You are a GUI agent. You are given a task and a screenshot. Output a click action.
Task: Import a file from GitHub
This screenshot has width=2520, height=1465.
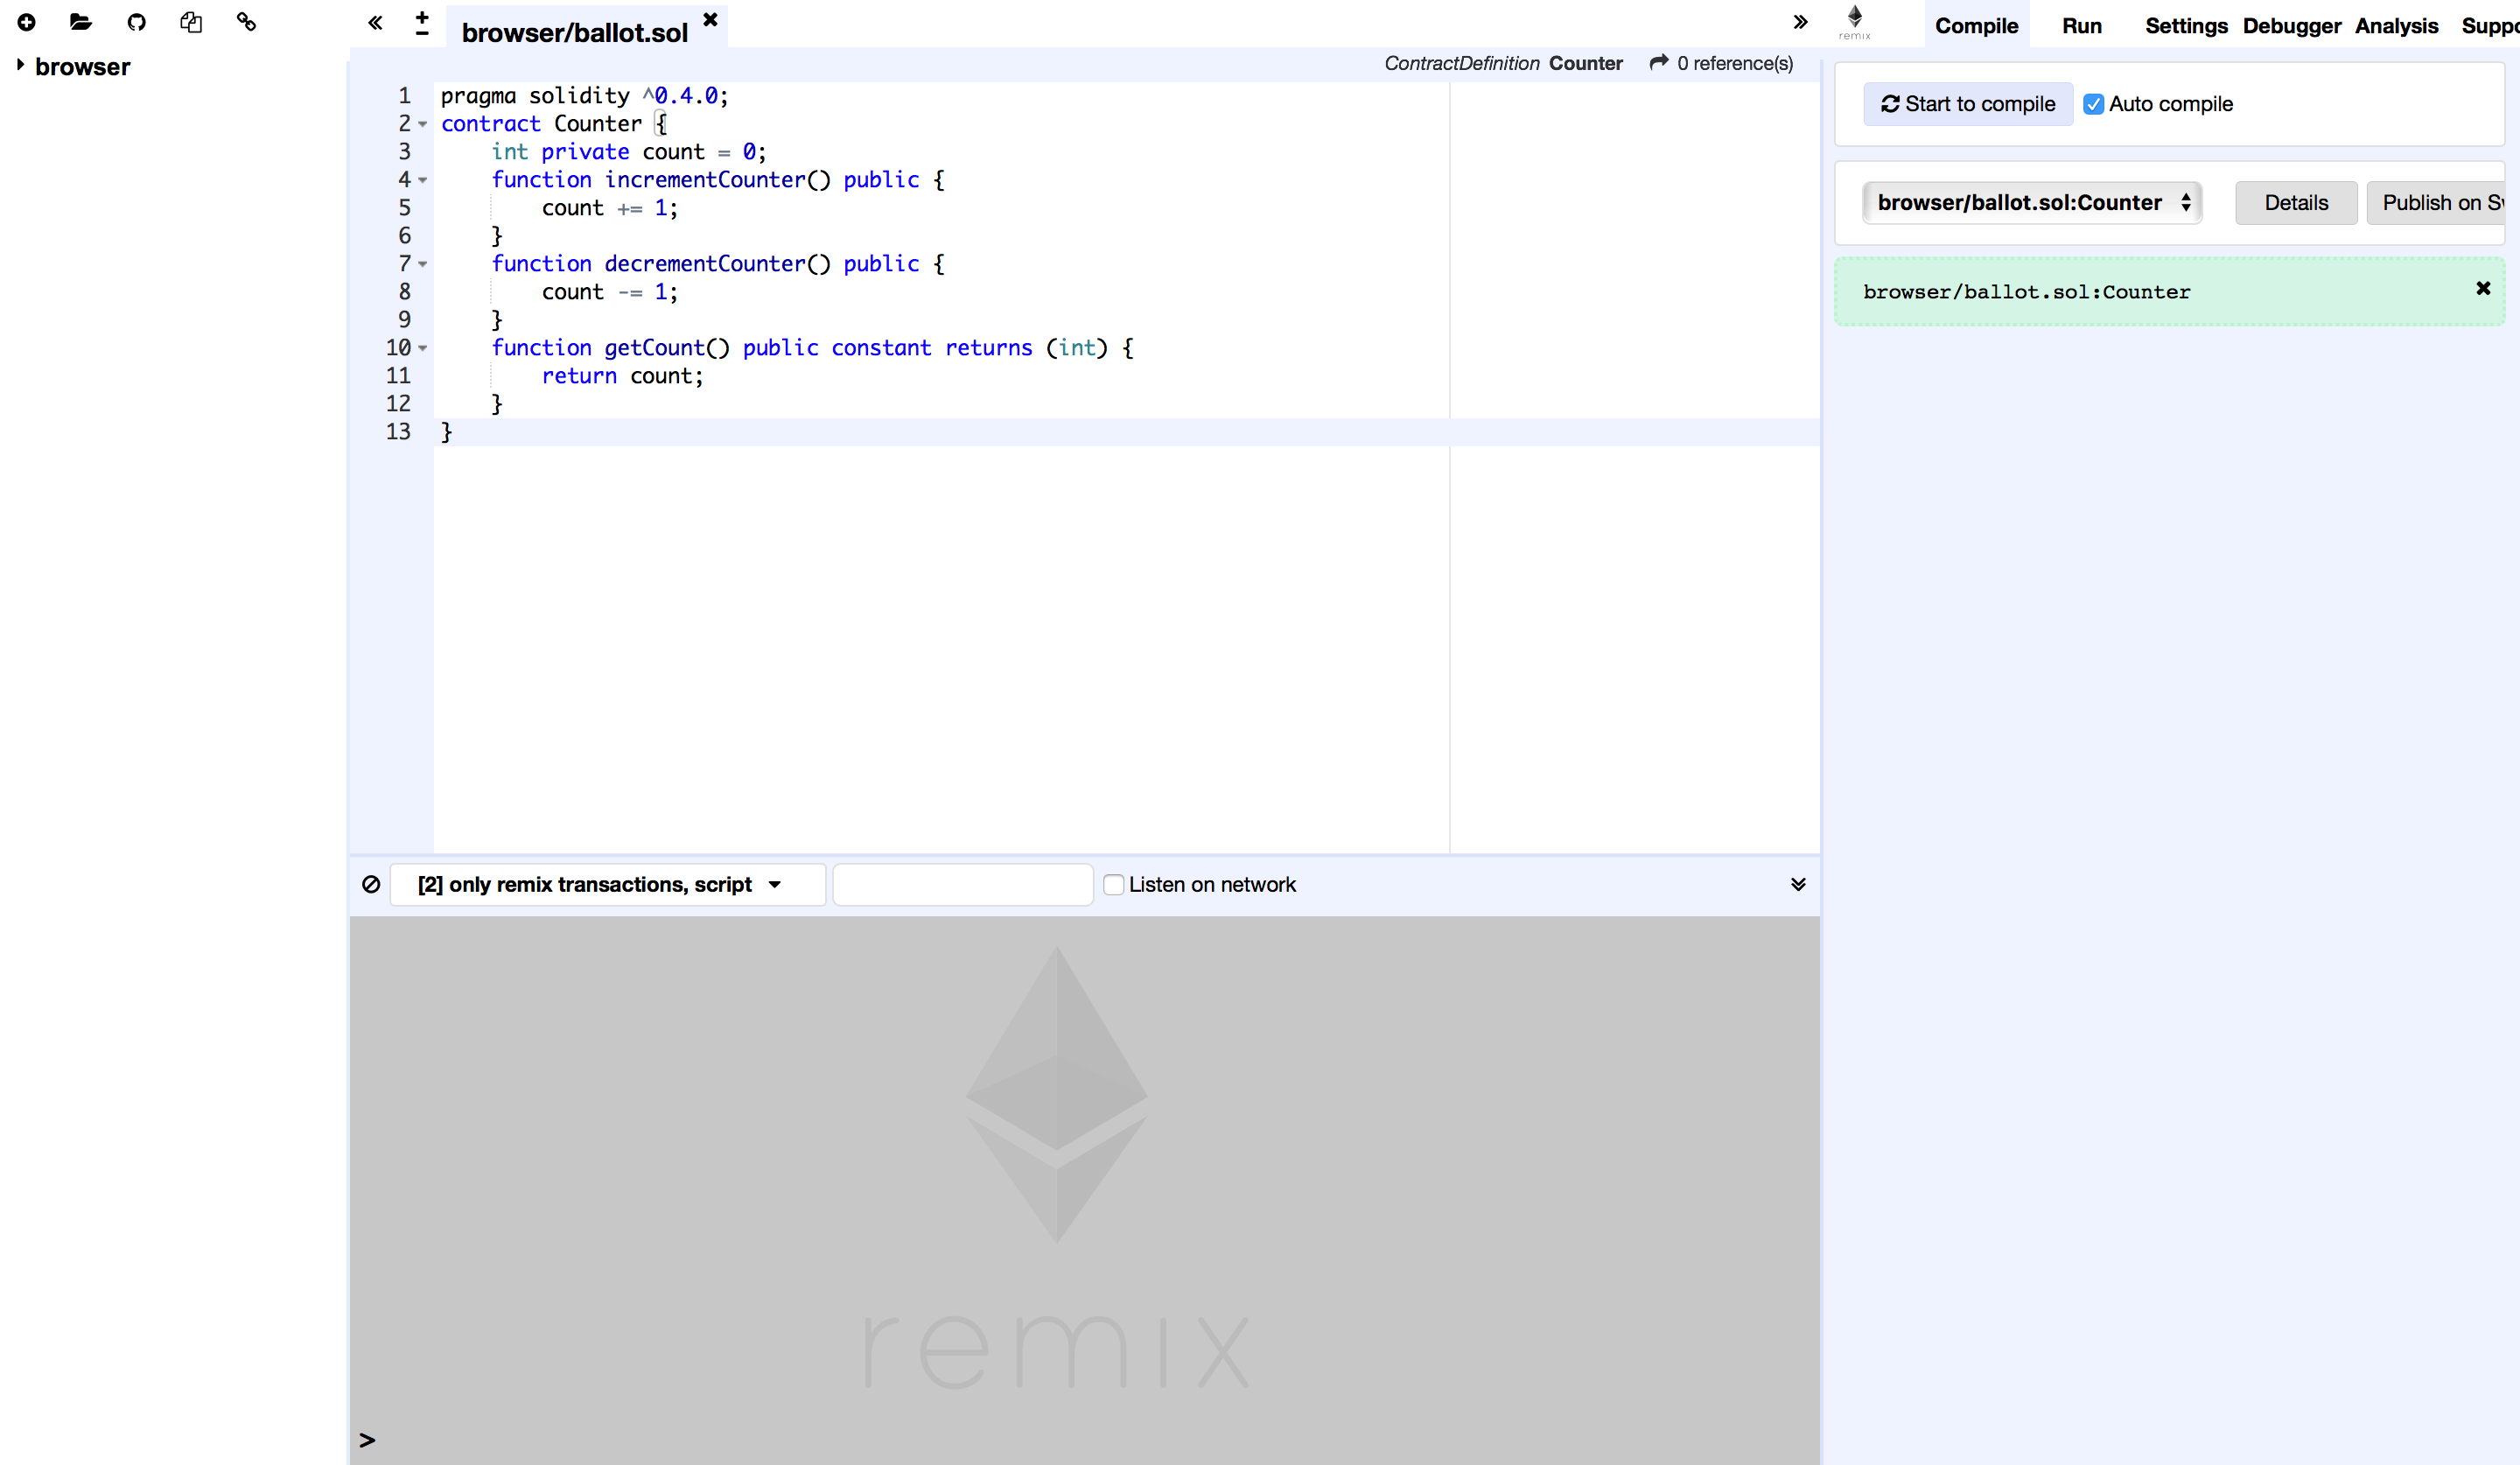tap(136, 22)
